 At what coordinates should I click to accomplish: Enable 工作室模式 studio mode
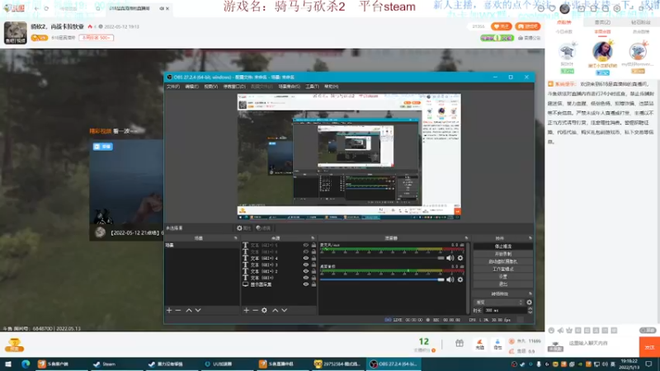tap(503, 269)
